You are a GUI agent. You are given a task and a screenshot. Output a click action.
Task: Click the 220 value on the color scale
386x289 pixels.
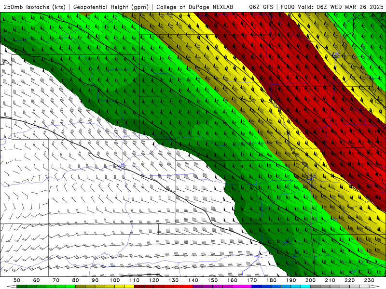click(349, 280)
